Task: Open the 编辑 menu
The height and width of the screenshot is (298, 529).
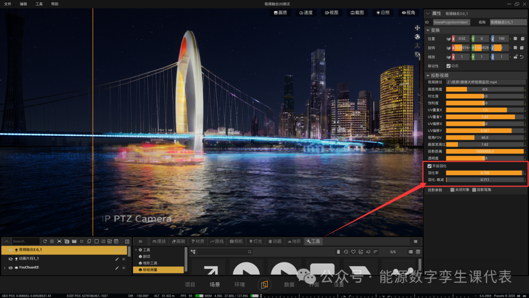Action: coord(24,4)
